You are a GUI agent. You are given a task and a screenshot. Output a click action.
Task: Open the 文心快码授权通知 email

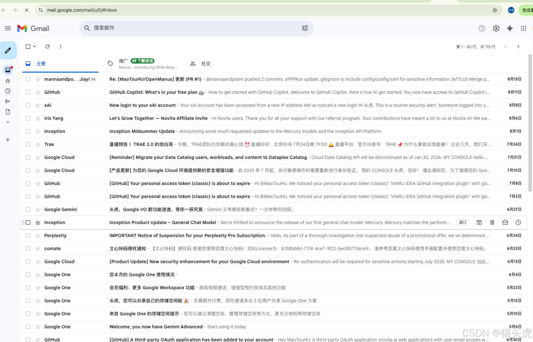[x=273, y=249]
